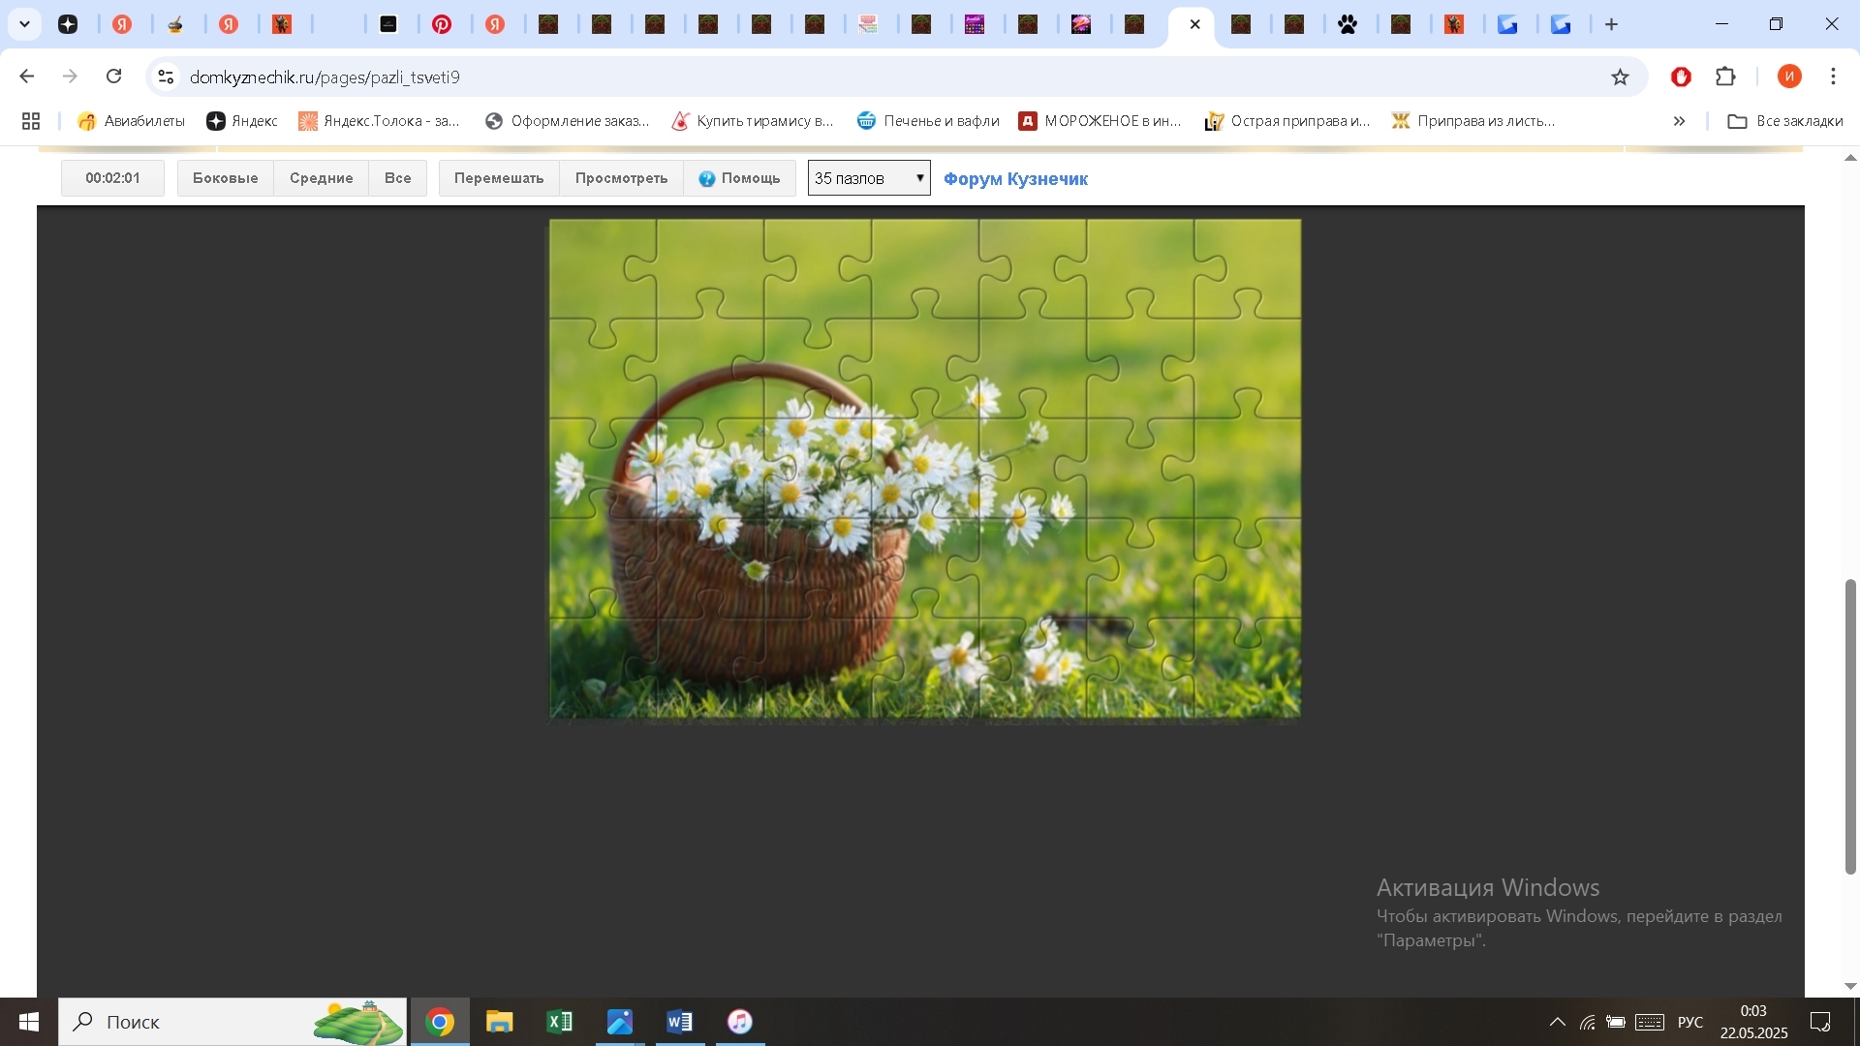Follow the Форум Кузнечик link

1015,179
